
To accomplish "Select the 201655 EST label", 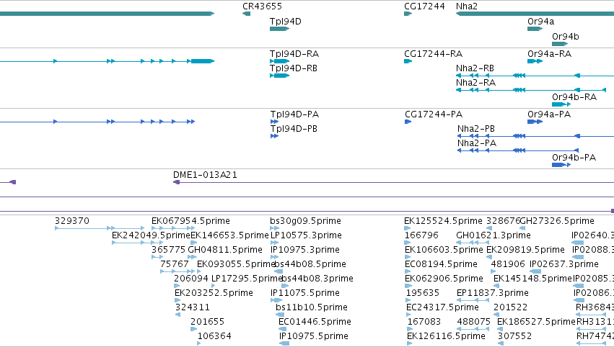I will click(x=208, y=323).
